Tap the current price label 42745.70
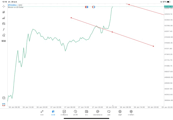 point(168,6)
